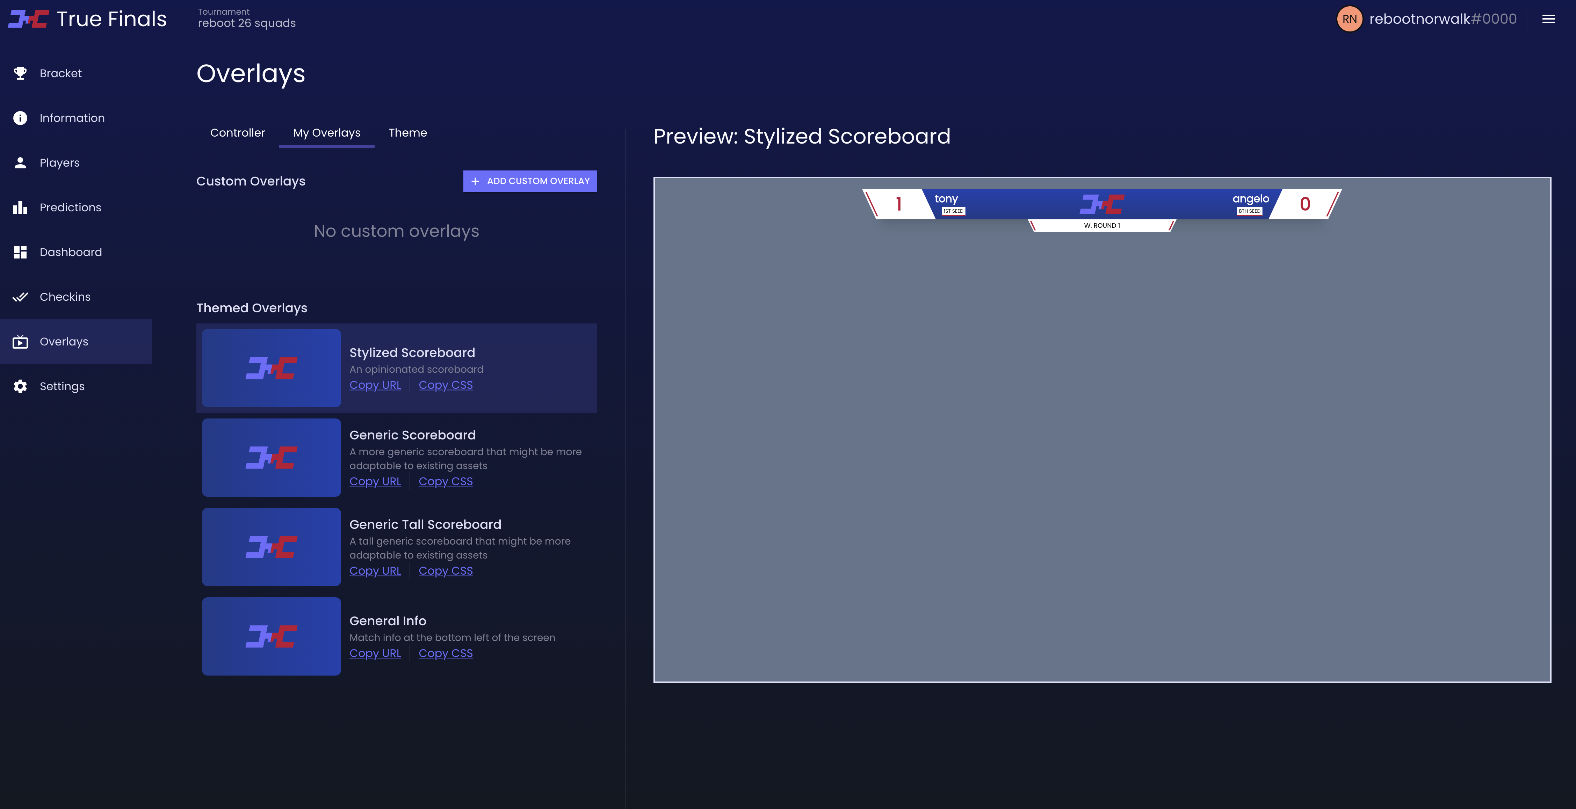Switch to the Theme tab

click(407, 133)
